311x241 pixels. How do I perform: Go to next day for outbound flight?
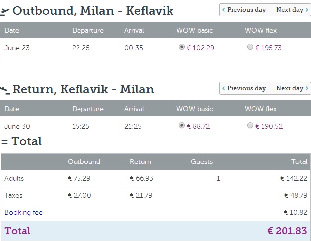291,10
